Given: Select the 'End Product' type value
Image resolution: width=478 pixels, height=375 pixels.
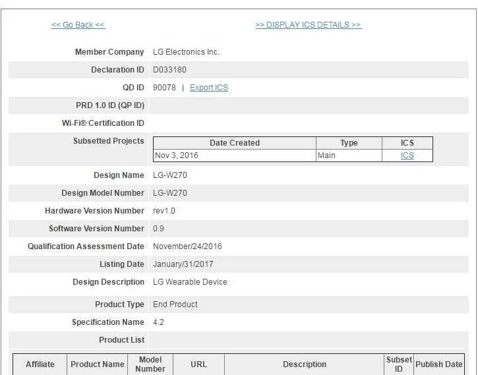Looking at the screenshot, I should (175, 304).
